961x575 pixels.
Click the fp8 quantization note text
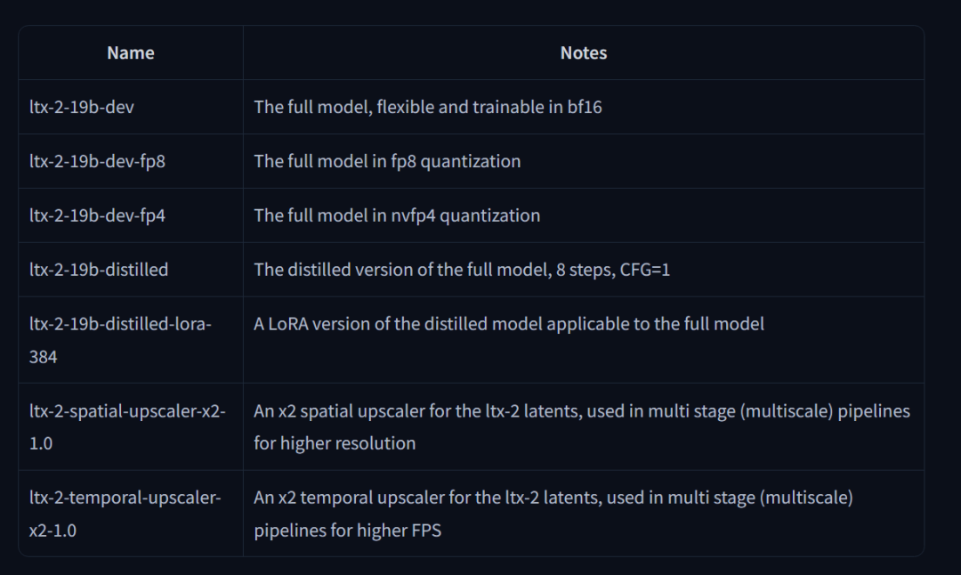[387, 162]
